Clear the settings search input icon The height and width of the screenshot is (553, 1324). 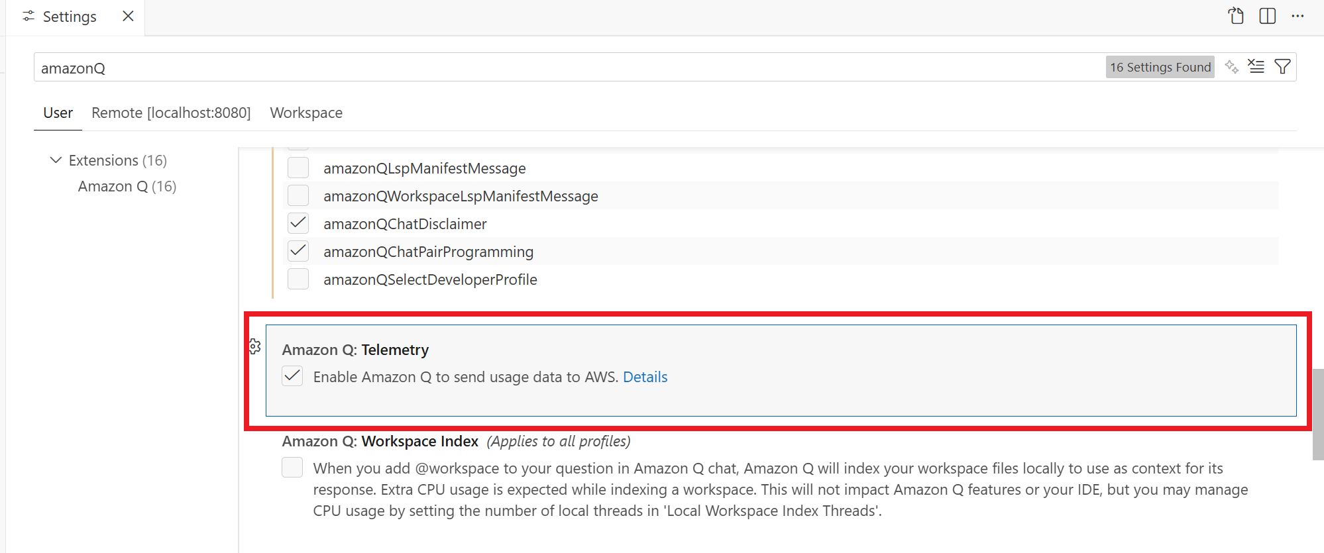[1256, 67]
